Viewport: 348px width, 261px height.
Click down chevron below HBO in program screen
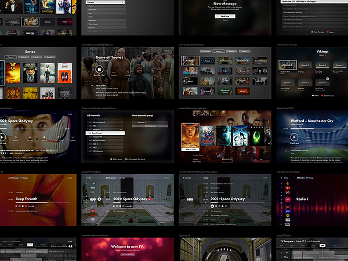(x=205, y=202)
